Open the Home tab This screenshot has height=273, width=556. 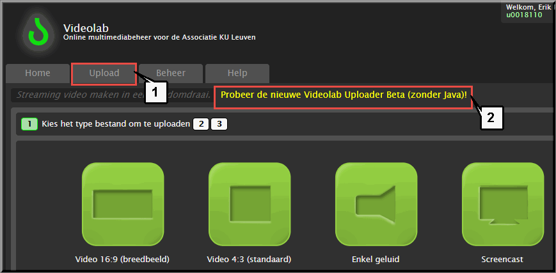[38, 74]
